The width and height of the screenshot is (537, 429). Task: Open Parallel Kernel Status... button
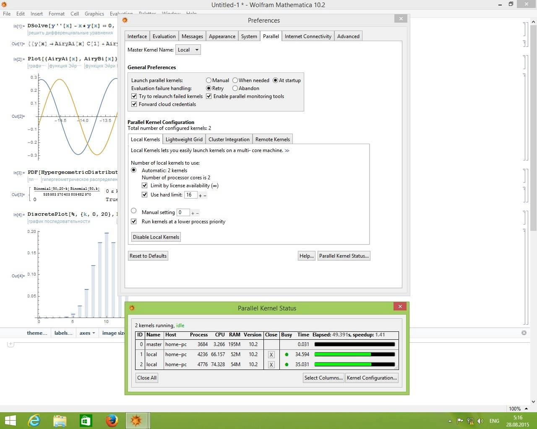pyautogui.click(x=344, y=256)
